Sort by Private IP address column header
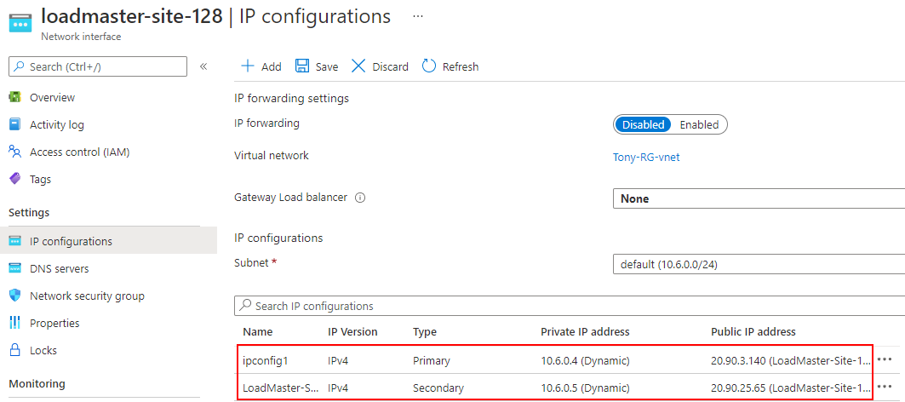Image resolution: width=905 pixels, height=402 pixels. pos(585,331)
